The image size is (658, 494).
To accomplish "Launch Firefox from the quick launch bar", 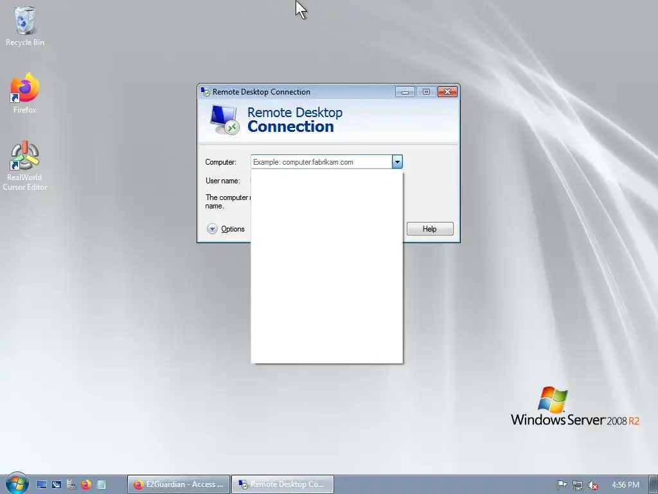I will click(x=86, y=484).
